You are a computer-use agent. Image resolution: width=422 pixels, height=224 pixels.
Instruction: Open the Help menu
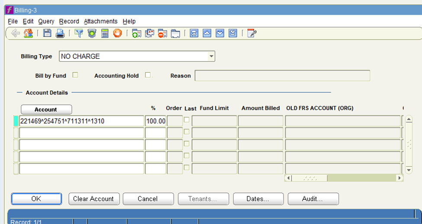point(129,21)
